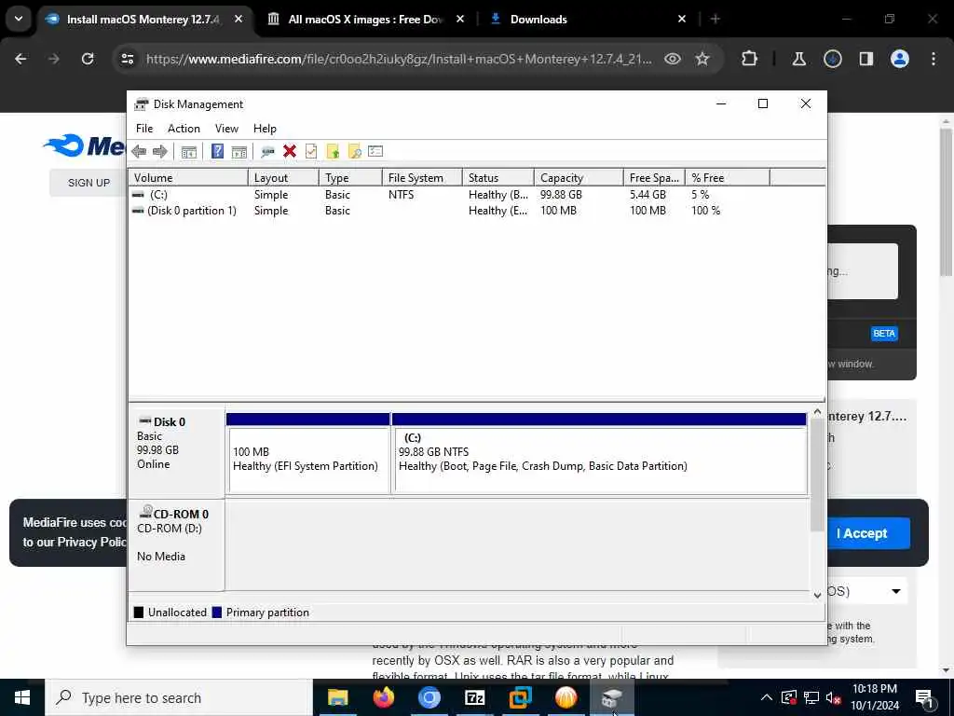Click Chrome's back navigation arrow
This screenshot has height=716, width=954.
coord(20,59)
